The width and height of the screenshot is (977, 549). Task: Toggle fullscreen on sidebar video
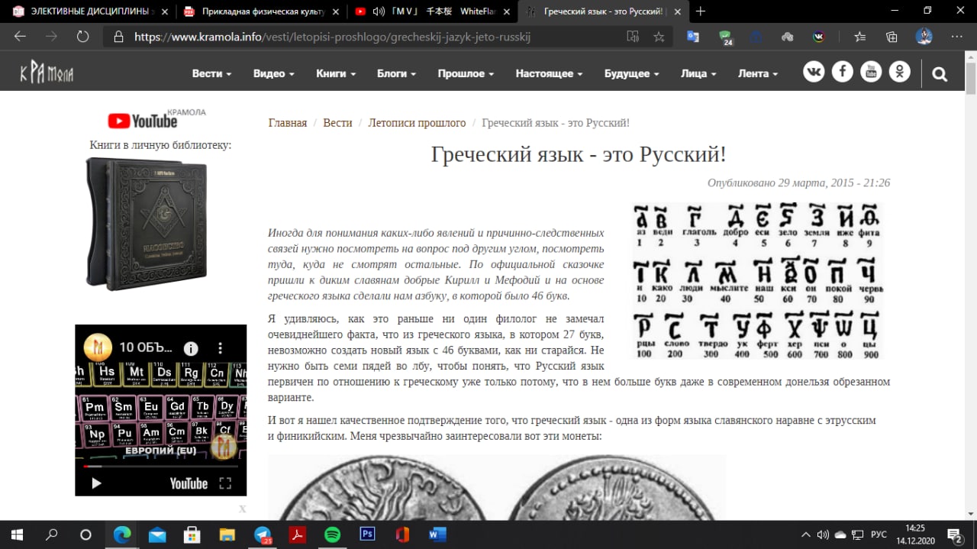225,483
